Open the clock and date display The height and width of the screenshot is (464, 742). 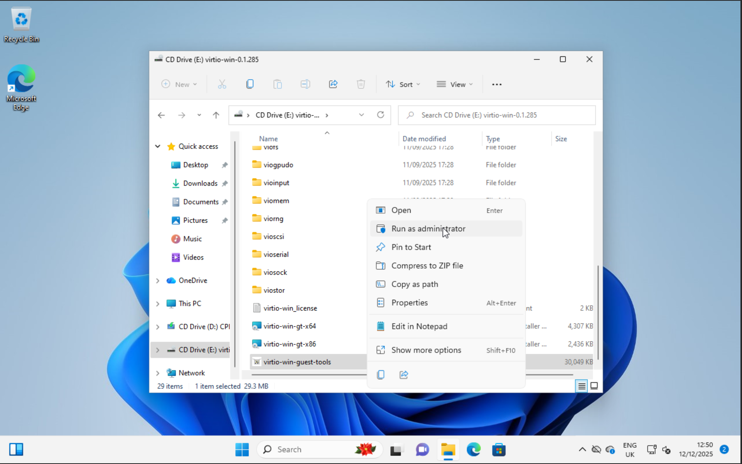696,449
